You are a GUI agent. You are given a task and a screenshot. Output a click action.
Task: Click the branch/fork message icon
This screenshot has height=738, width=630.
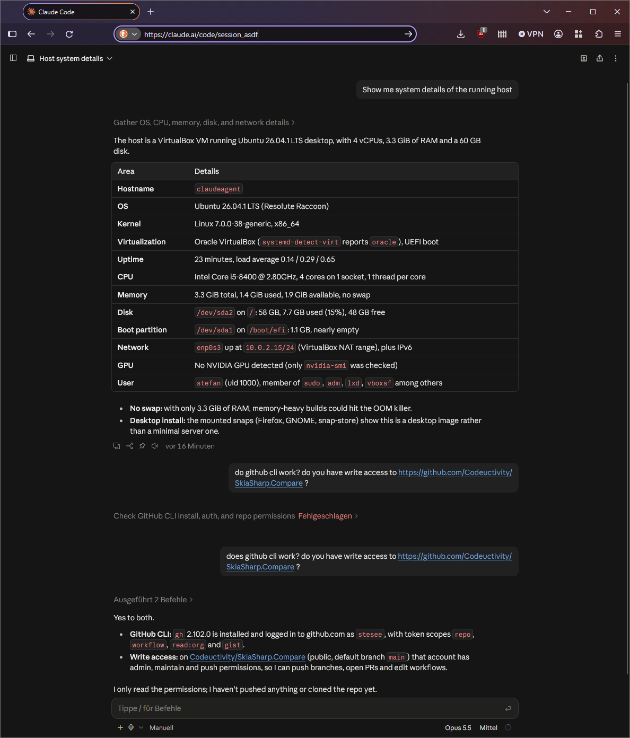[x=129, y=446]
